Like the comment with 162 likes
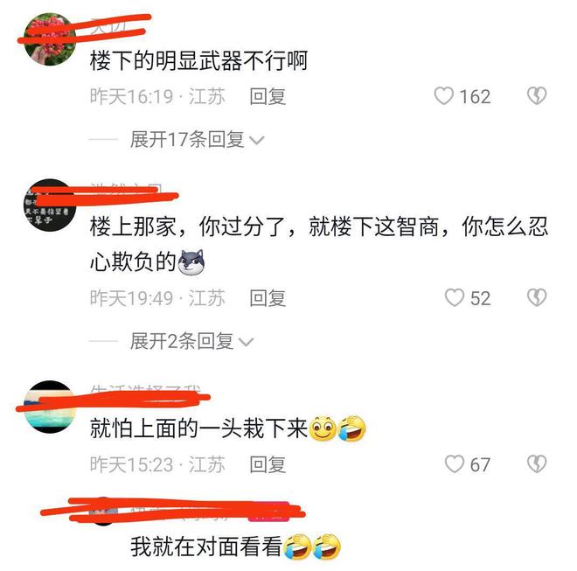The image size is (577, 571). point(443,96)
